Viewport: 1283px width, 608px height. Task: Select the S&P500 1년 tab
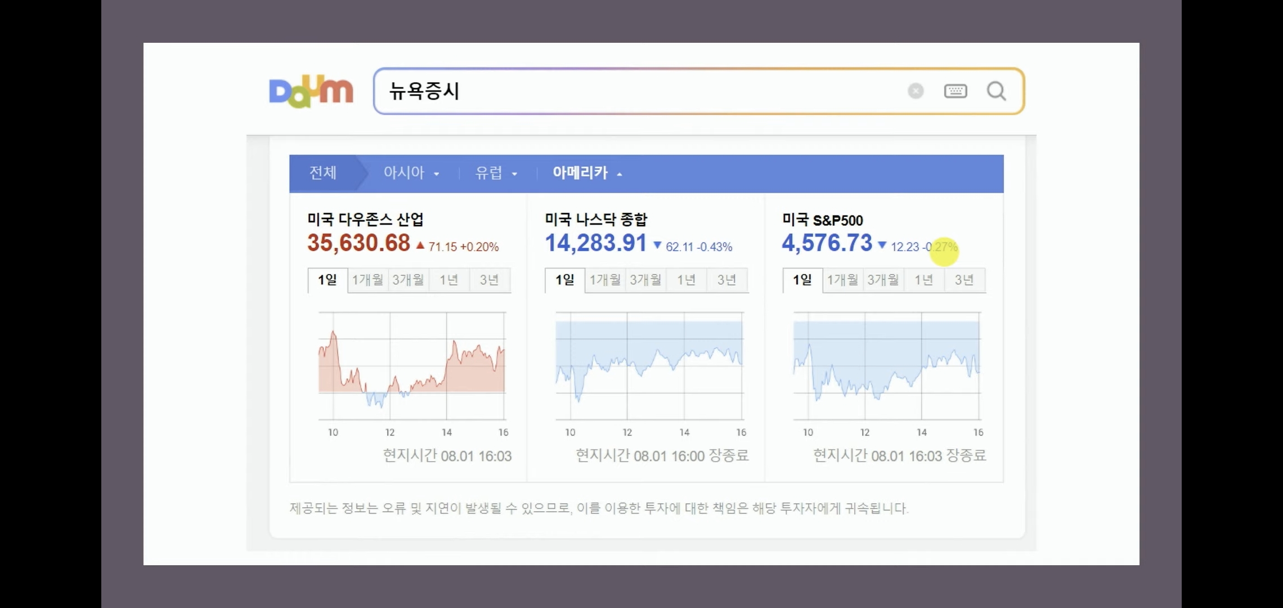point(923,280)
